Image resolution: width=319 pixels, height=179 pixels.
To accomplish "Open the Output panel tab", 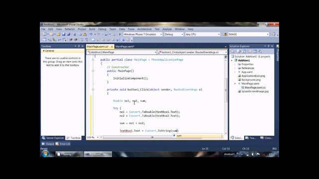I will (48, 144).
